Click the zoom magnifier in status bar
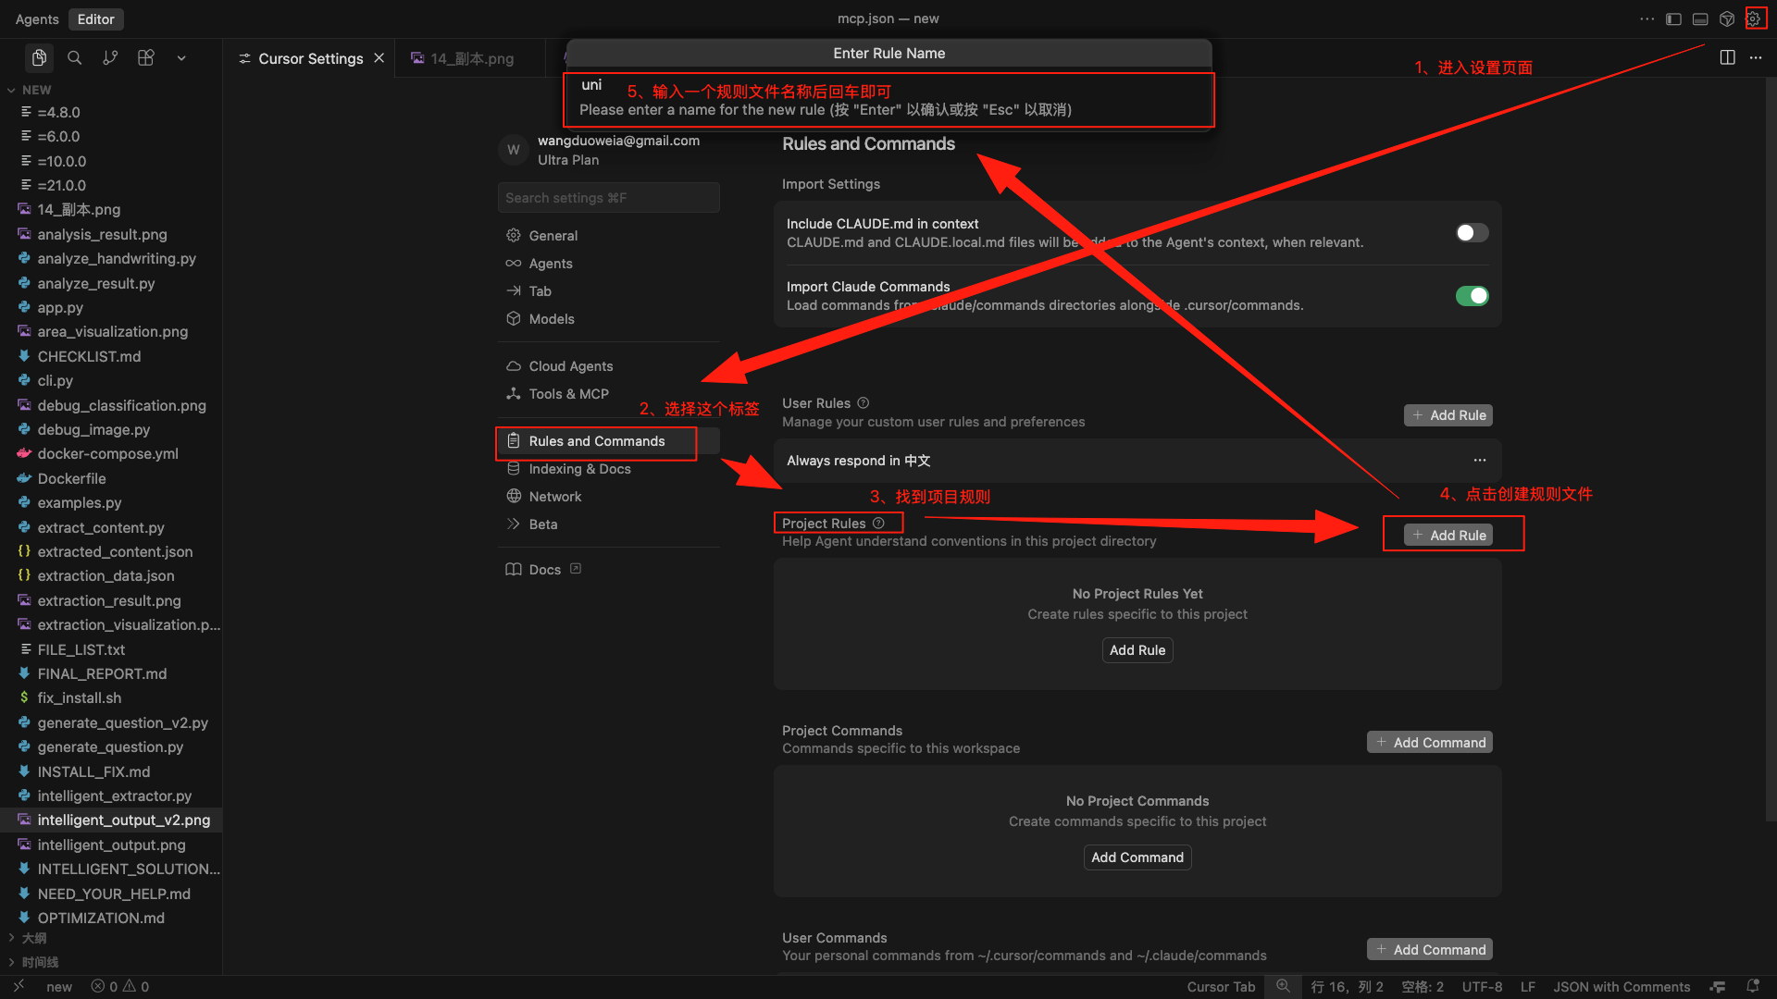The width and height of the screenshot is (1777, 999). click(x=1283, y=986)
